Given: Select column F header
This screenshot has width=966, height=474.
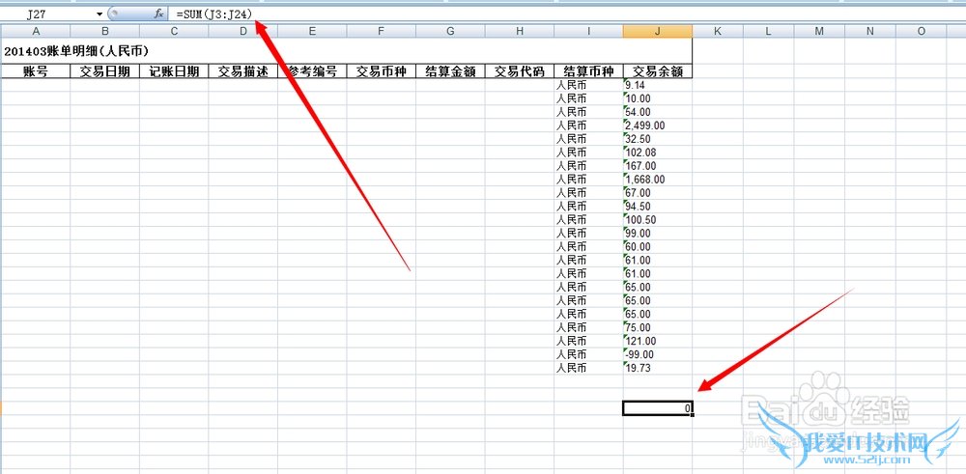Looking at the screenshot, I should tap(382, 32).
